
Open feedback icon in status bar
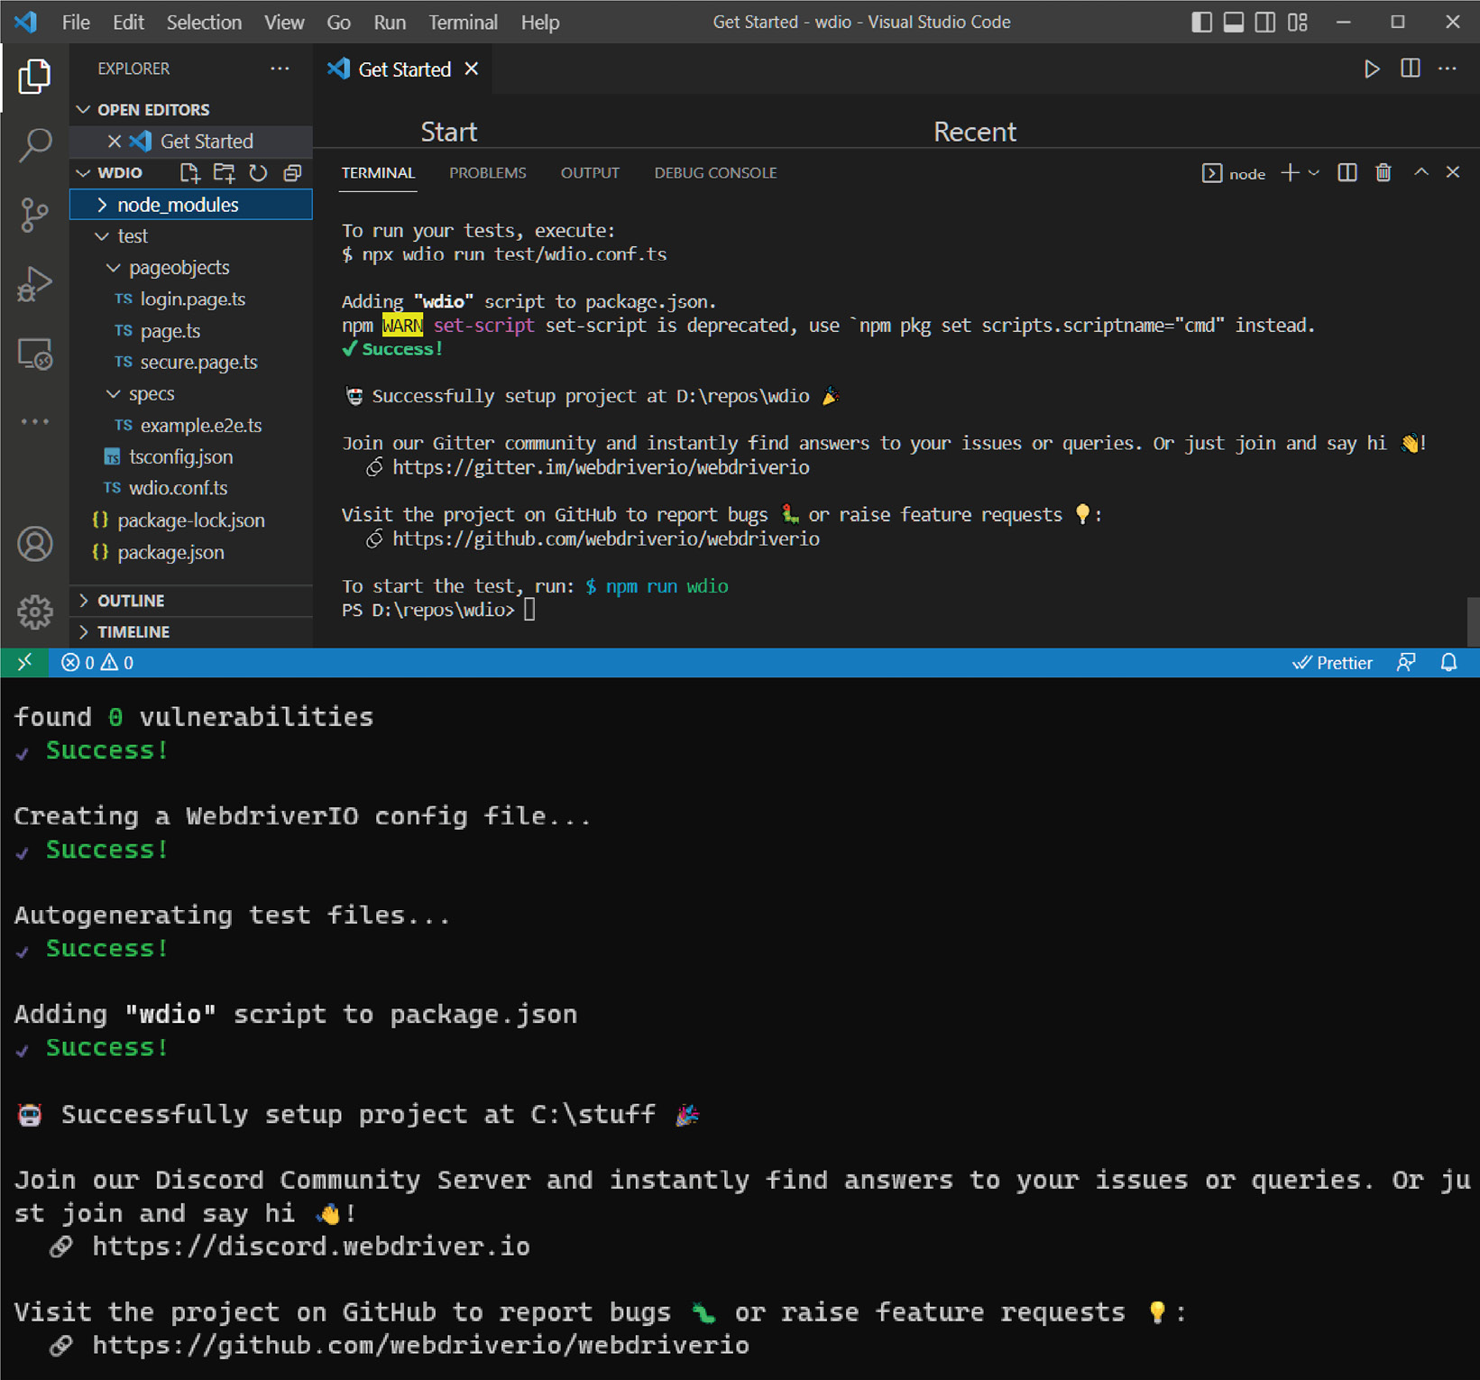click(x=1406, y=663)
